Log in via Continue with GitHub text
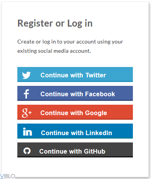 coord(72,151)
